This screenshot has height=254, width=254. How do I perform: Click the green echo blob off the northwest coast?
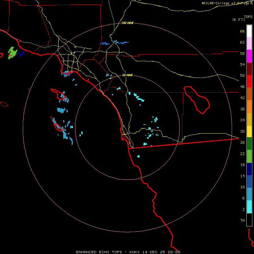click(12, 53)
